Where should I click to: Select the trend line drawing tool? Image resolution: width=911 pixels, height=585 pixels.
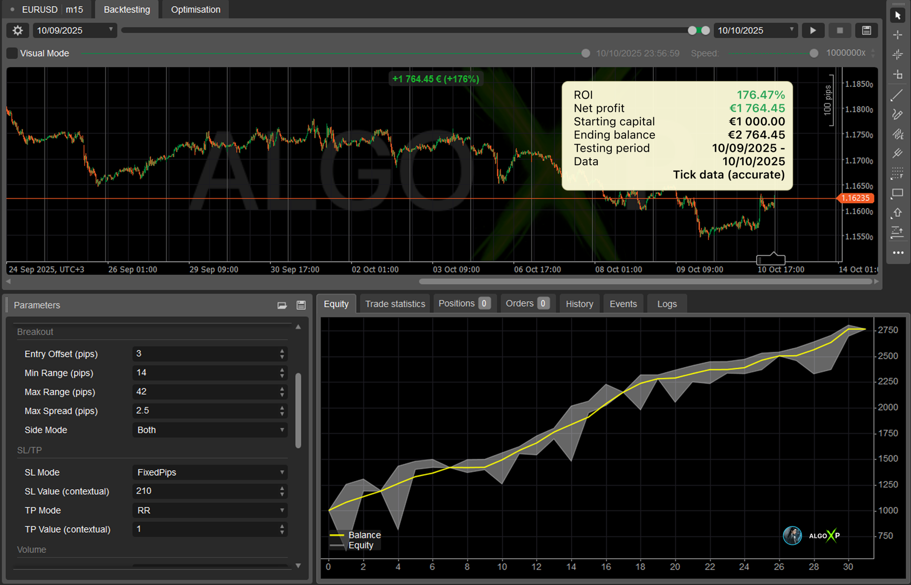(x=897, y=95)
